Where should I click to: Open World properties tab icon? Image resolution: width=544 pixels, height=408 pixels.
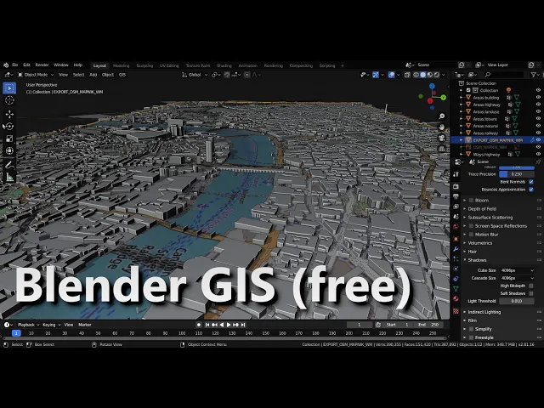(456, 227)
